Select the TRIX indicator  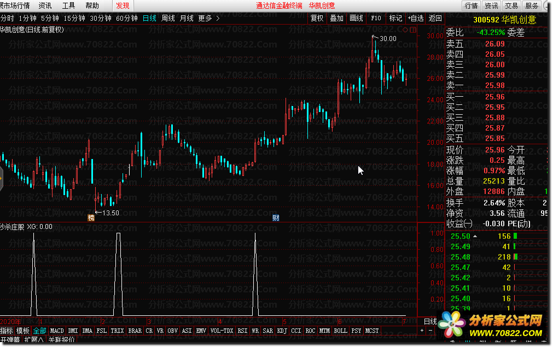[117, 331]
